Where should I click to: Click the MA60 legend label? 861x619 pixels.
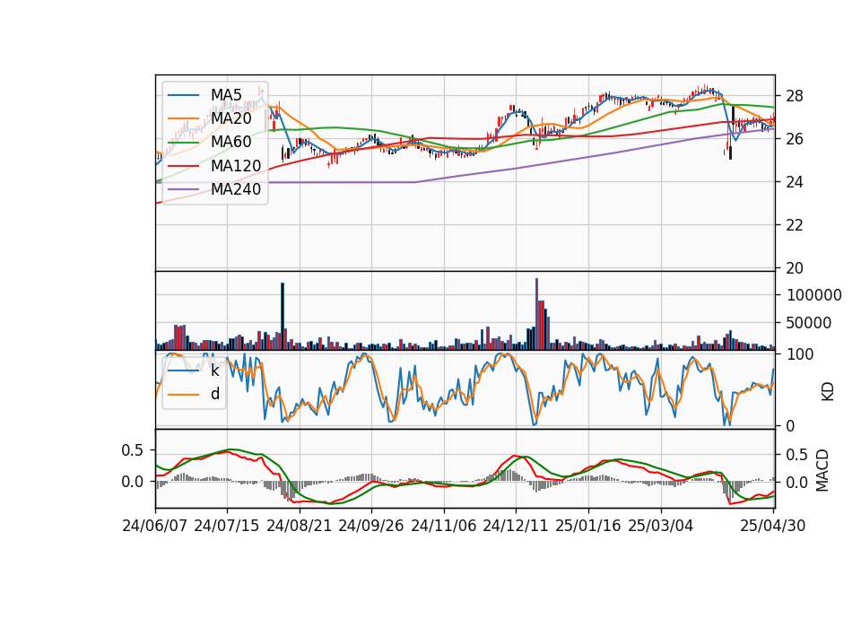(x=231, y=142)
